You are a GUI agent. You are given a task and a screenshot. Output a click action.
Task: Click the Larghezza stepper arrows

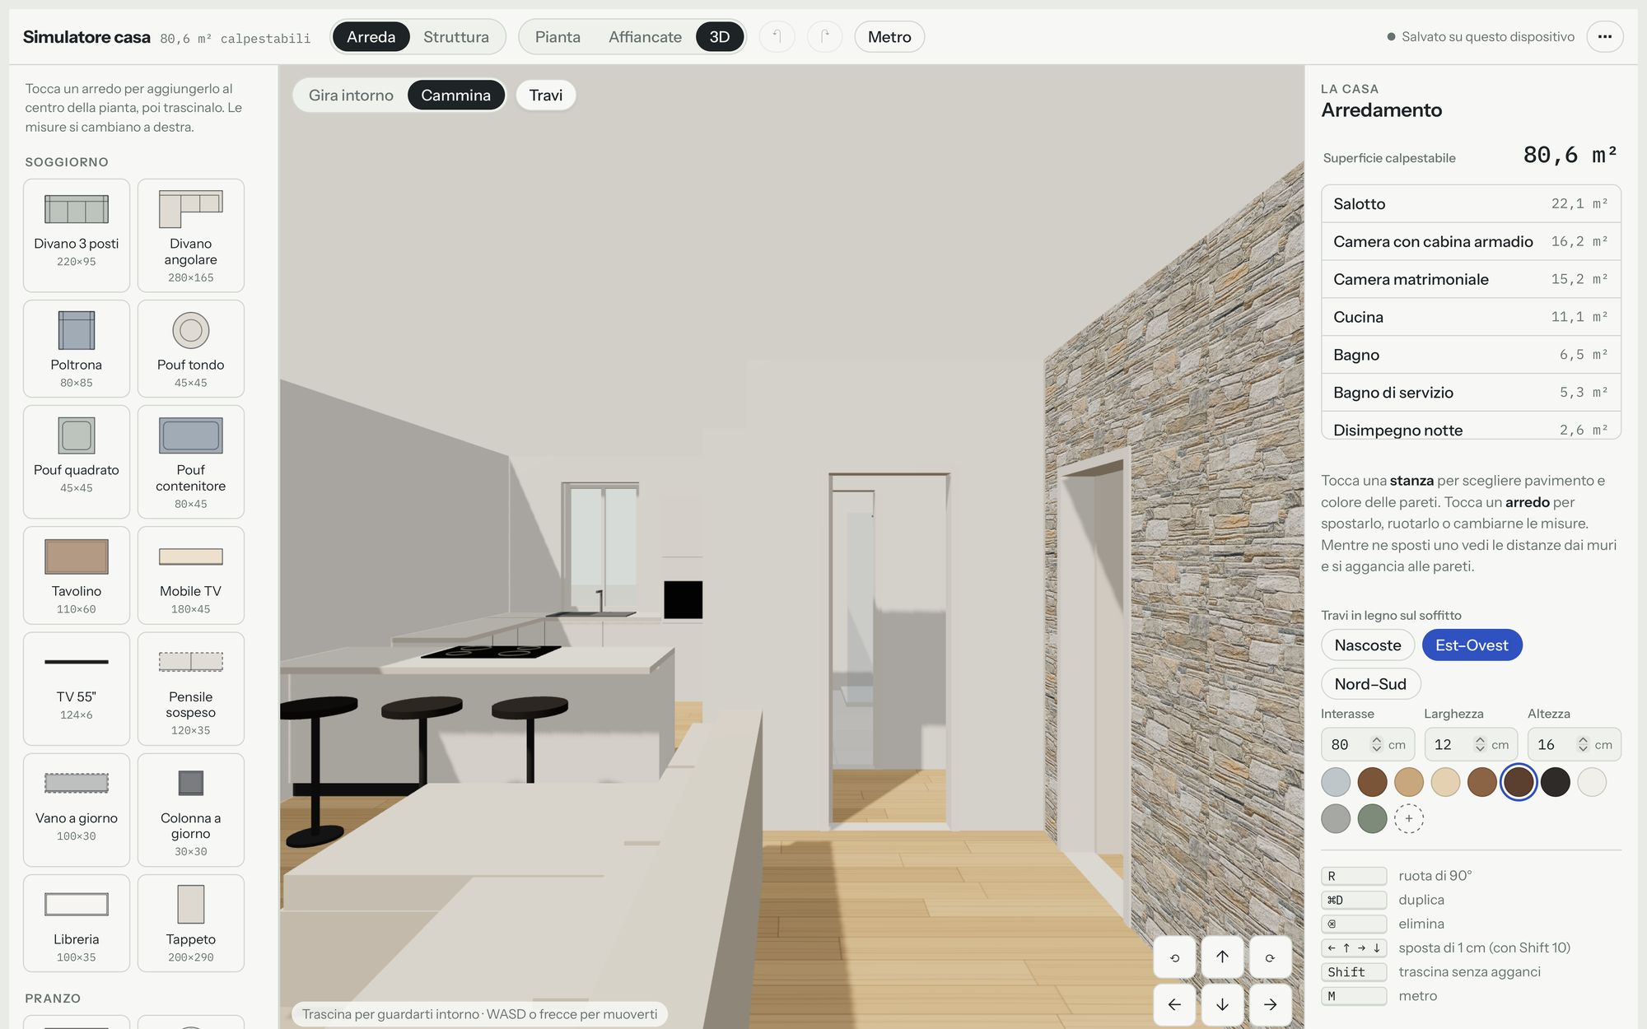click(x=1480, y=744)
